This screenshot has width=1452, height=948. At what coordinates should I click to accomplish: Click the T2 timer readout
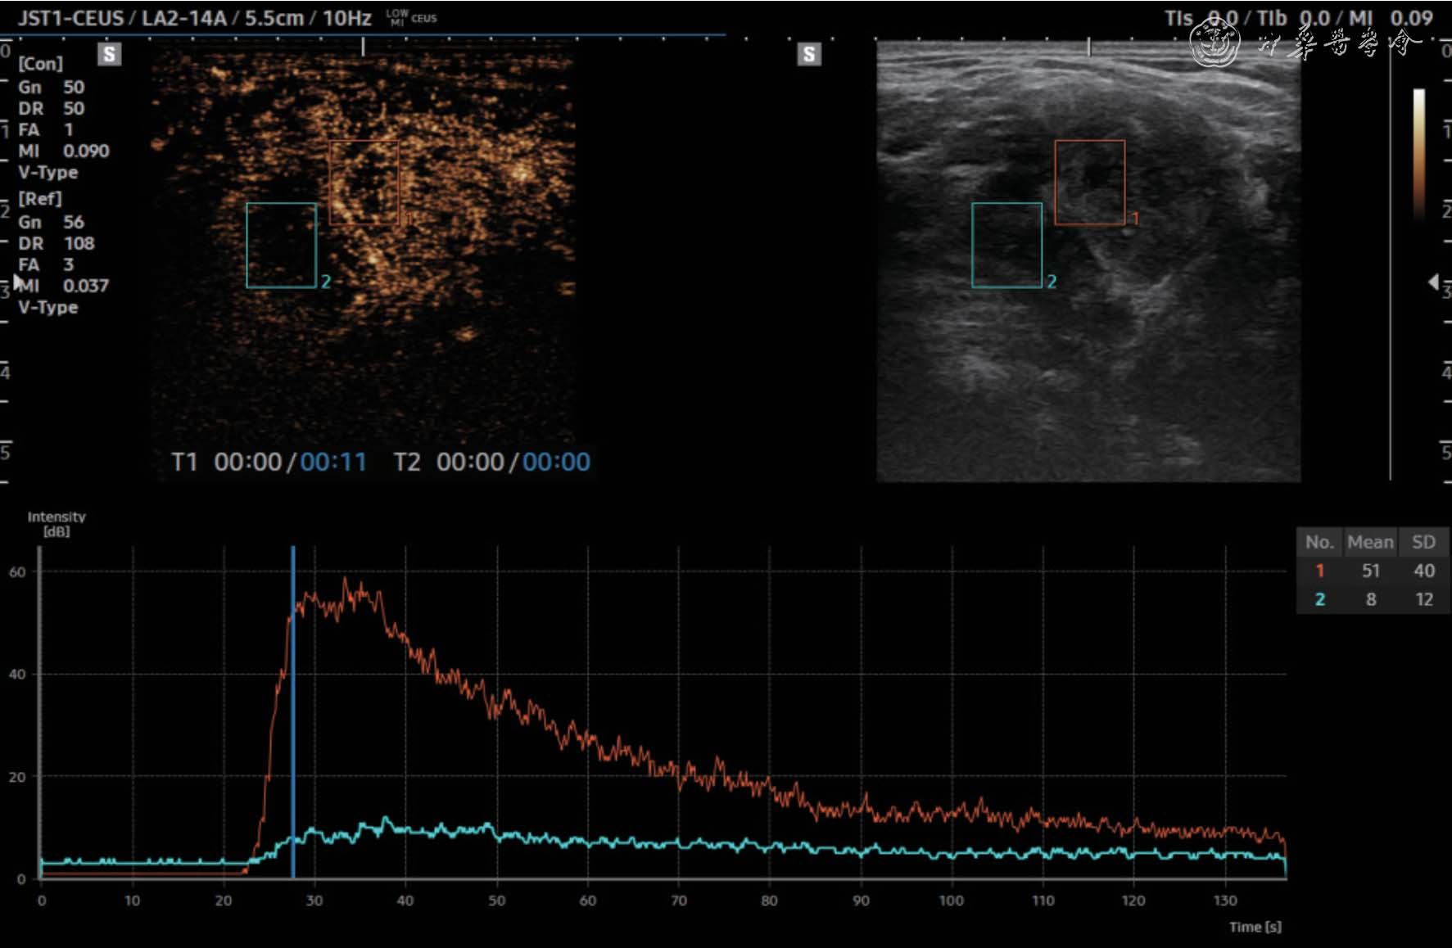point(491,462)
